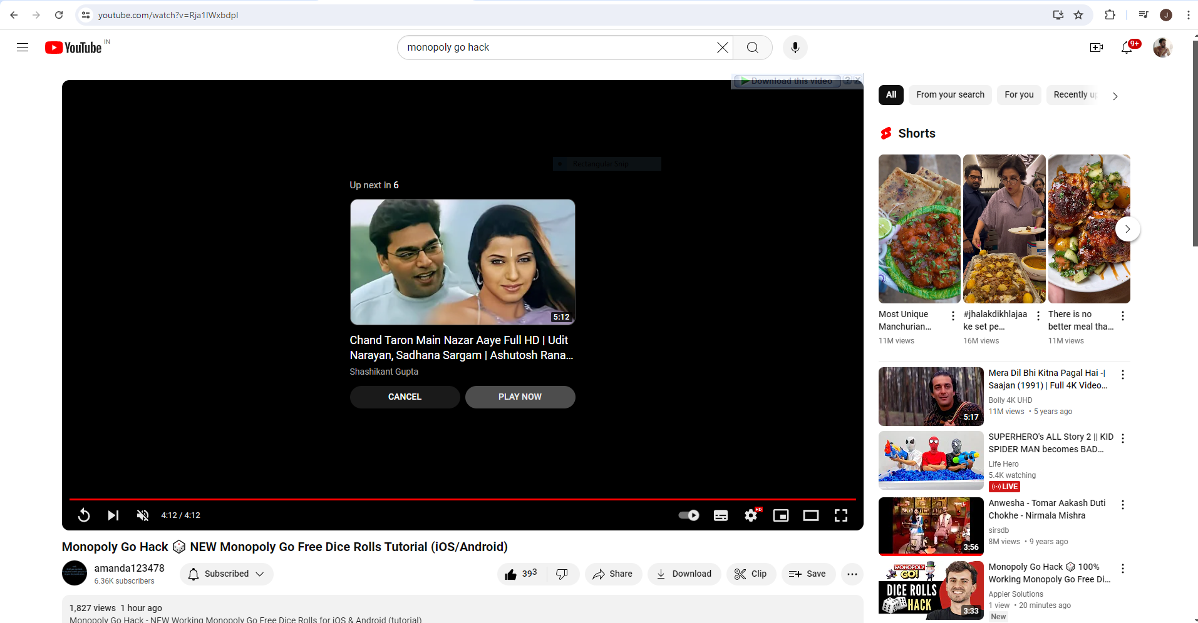1198x623 pixels.
Task: Select the For you chip
Action: tap(1019, 95)
